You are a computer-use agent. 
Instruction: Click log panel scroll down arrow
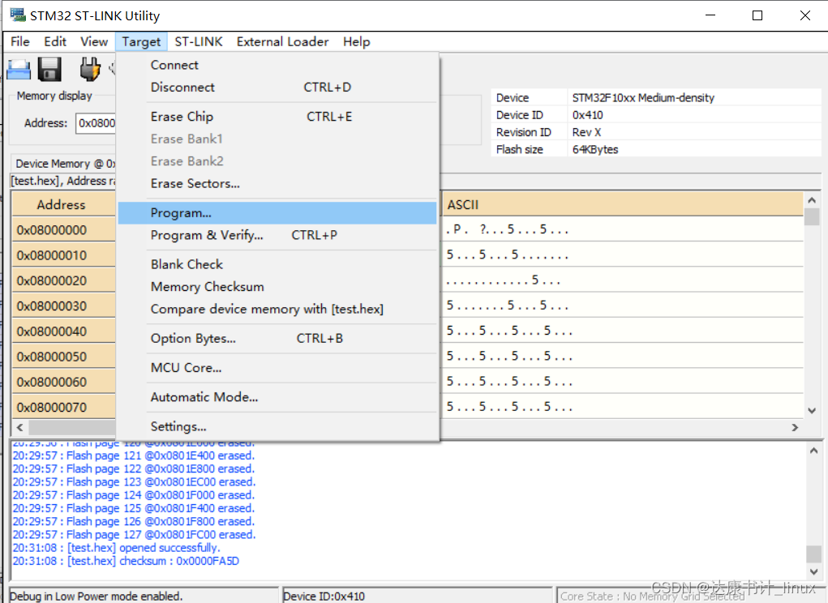(x=813, y=572)
